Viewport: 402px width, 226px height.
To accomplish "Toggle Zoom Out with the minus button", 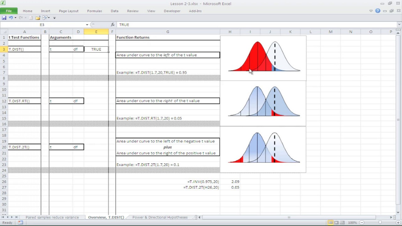I will tap(362, 222).
